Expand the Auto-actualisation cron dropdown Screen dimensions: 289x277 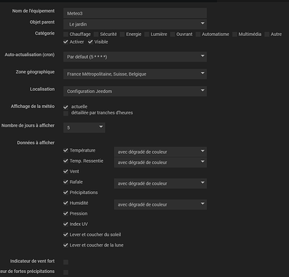click(135, 57)
